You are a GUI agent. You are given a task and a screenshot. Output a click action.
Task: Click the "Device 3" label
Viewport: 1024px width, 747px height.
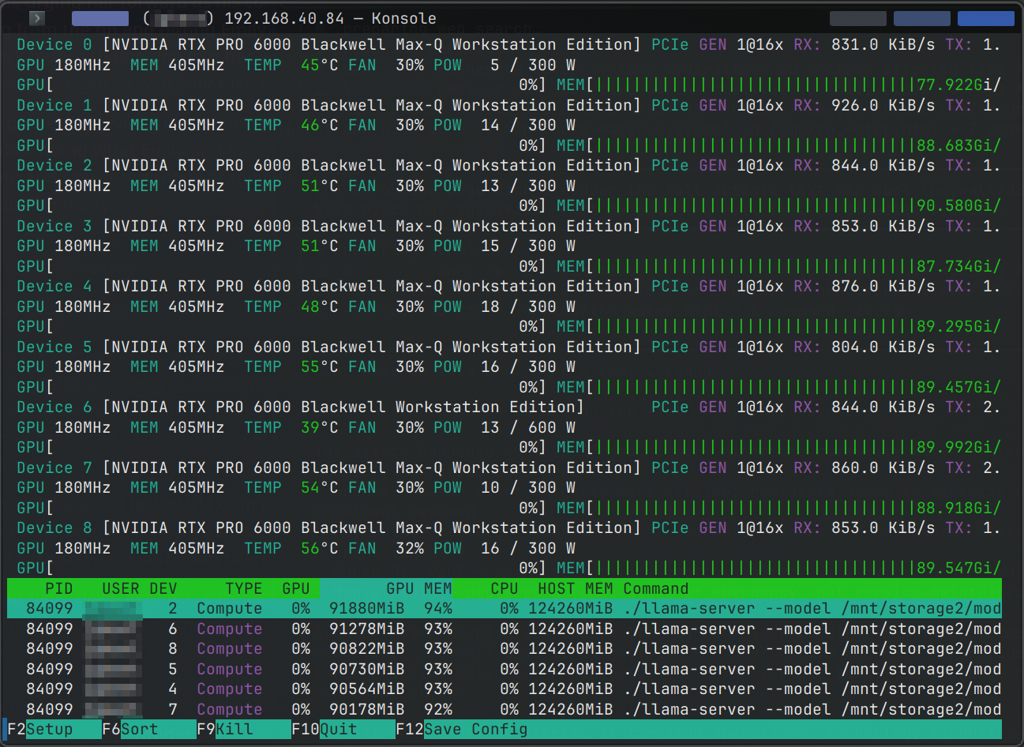click(54, 227)
